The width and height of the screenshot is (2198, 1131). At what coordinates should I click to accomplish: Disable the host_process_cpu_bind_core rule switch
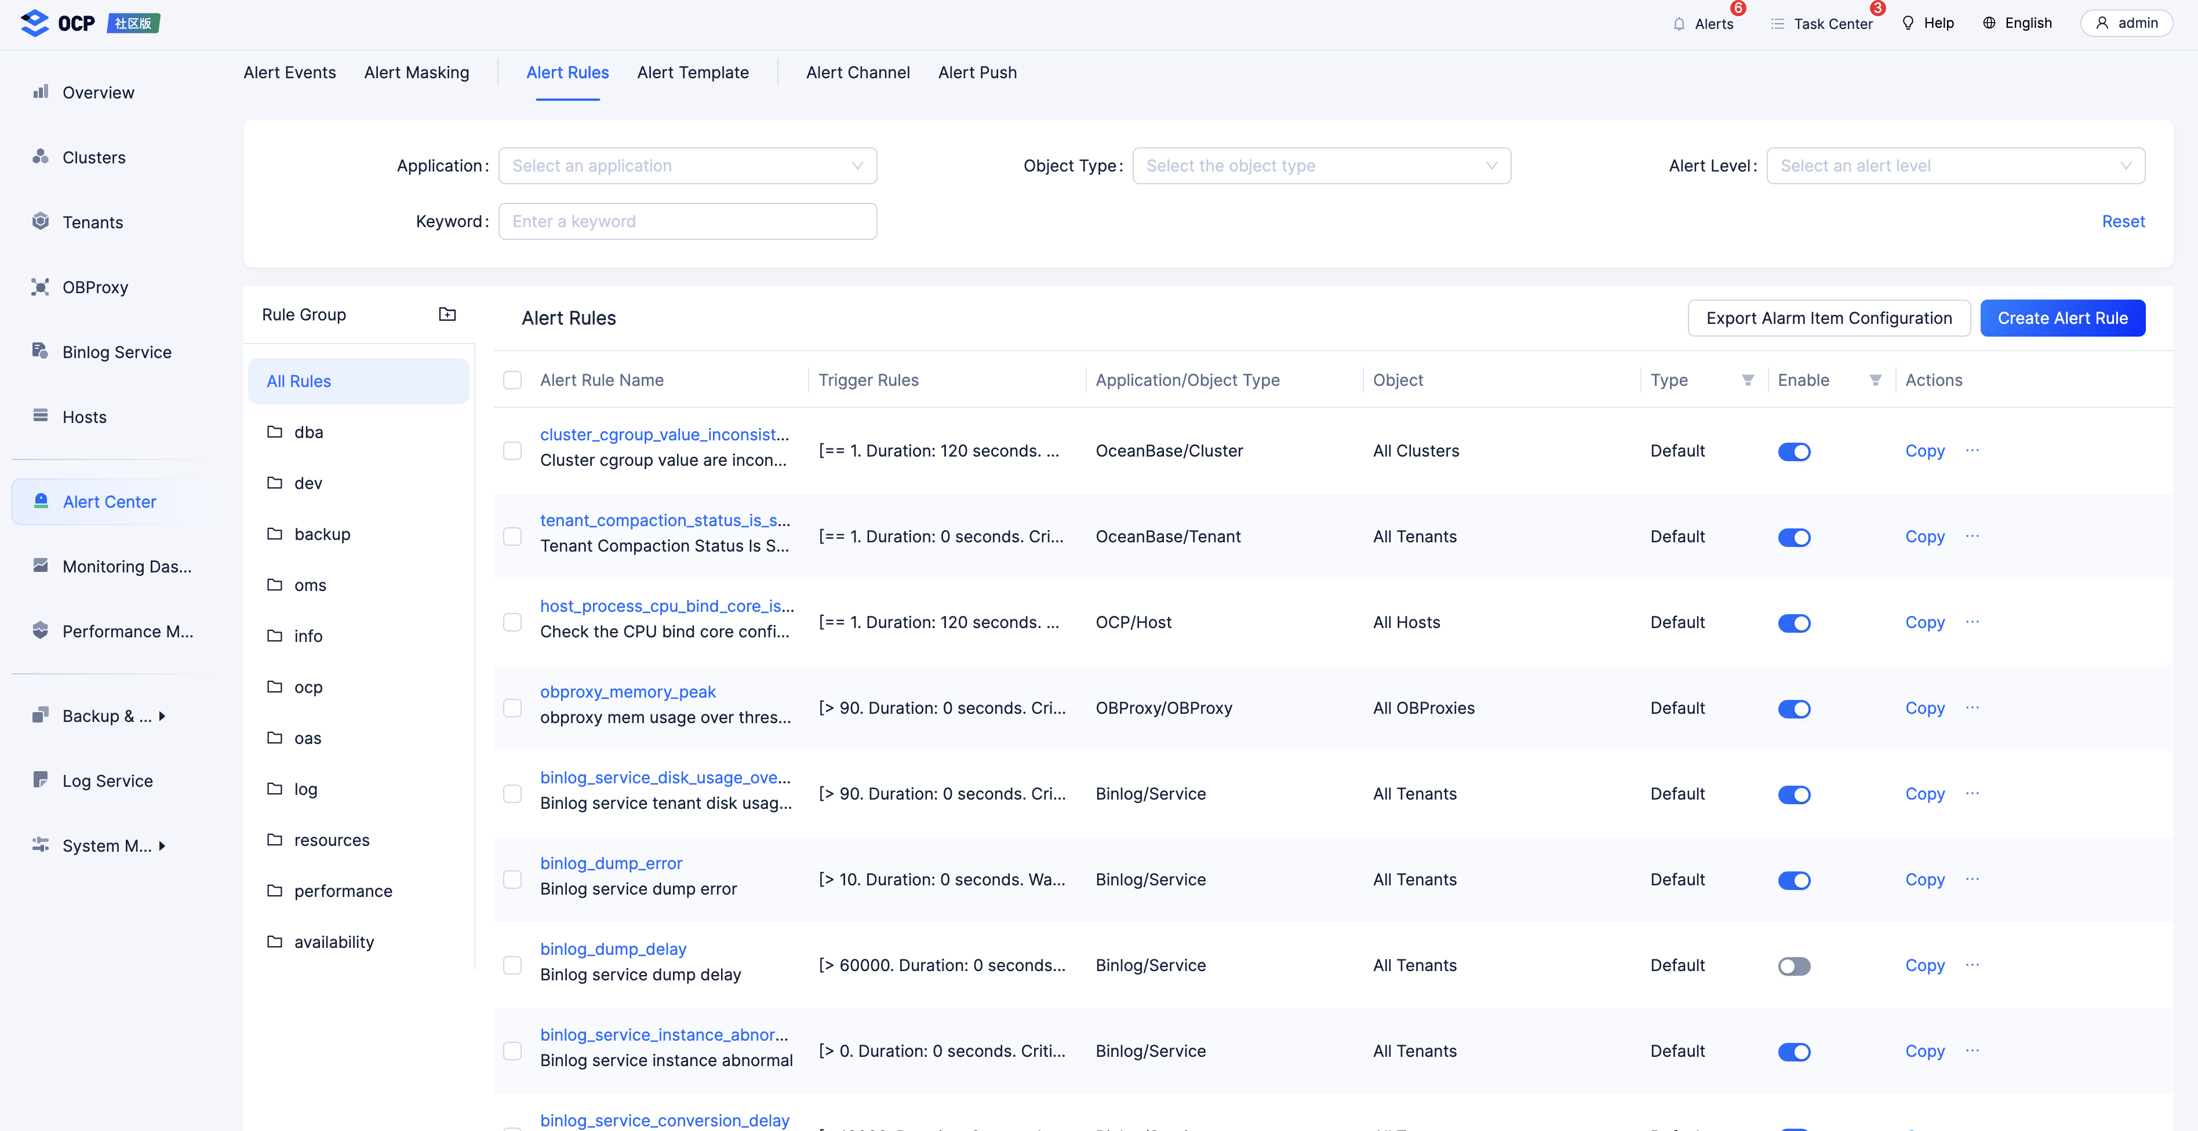[1793, 623]
